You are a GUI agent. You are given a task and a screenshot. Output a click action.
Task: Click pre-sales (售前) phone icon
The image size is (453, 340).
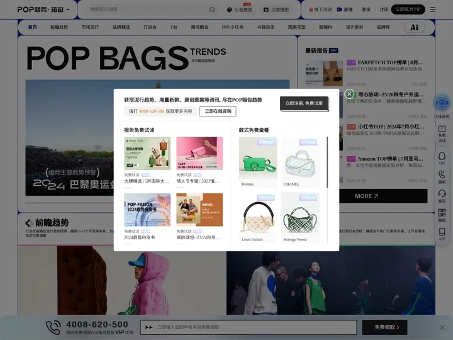coord(442,177)
